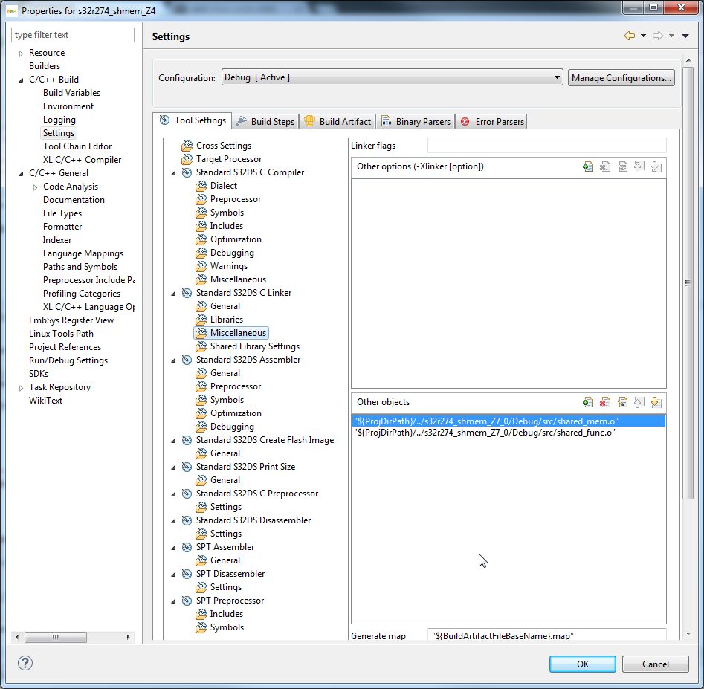Click the Standard S32DS C Linker tool icon
This screenshot has width=704, height=689.
click(187, 293)
